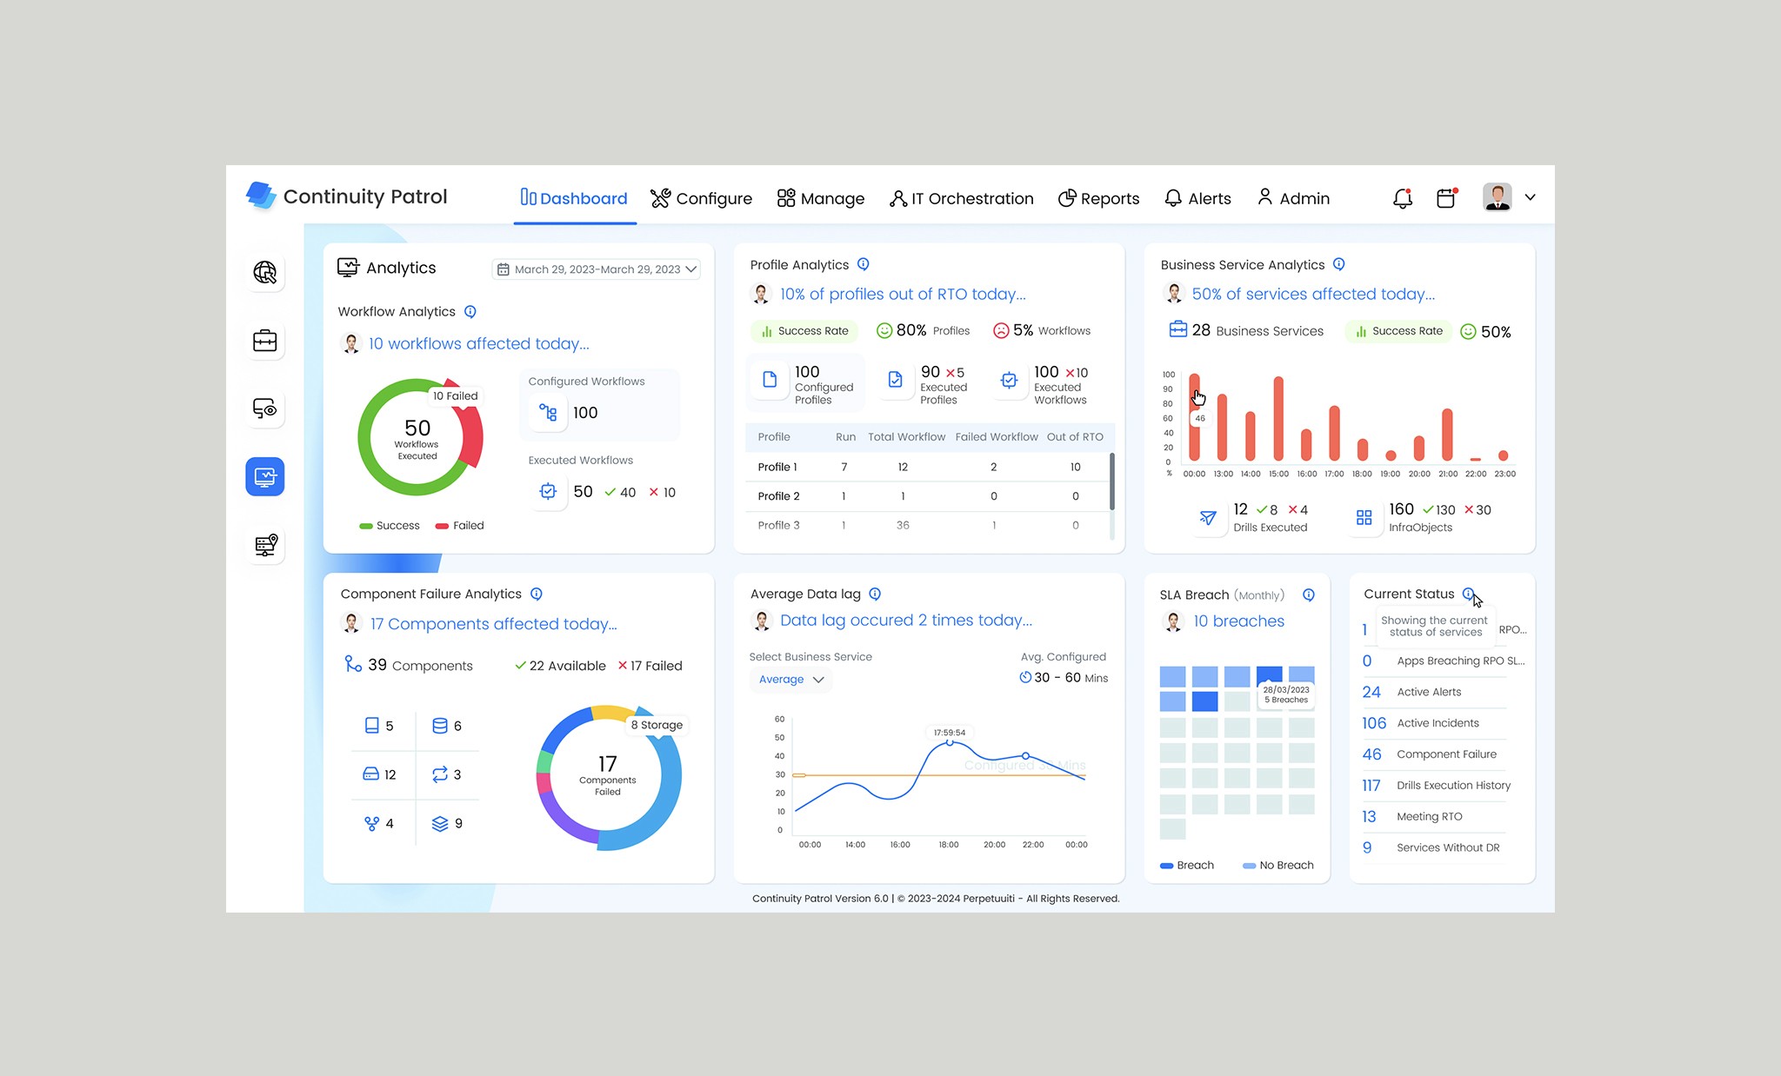1781x1076 pixels.
Task: Open the Services Without DR row
Action: [1435, 847]
